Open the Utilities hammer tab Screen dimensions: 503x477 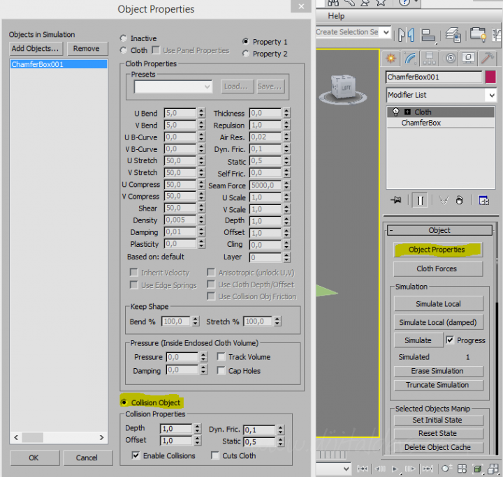(488, 59)
